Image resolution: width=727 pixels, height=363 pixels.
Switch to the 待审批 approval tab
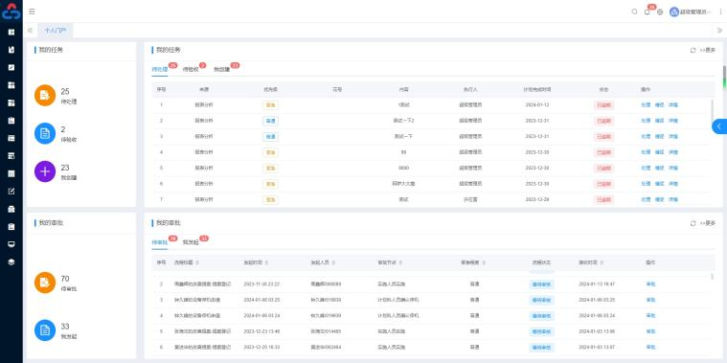(x=160, y=242)
